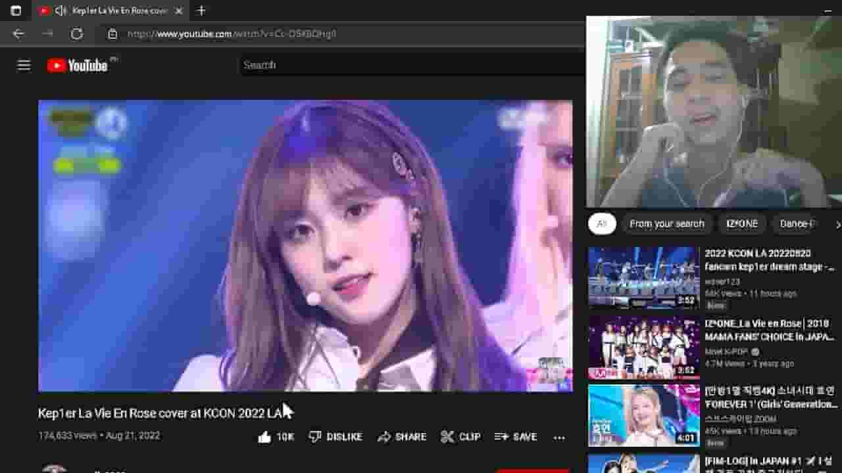The height and width of the screenshot is (473, 842).
Task: Click the address bar URL
Action: coord(232,34)
